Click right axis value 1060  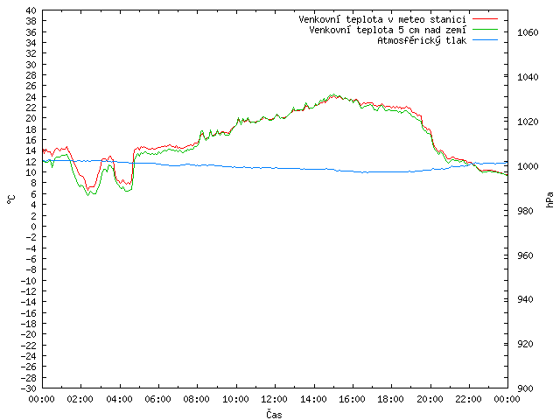528,33
